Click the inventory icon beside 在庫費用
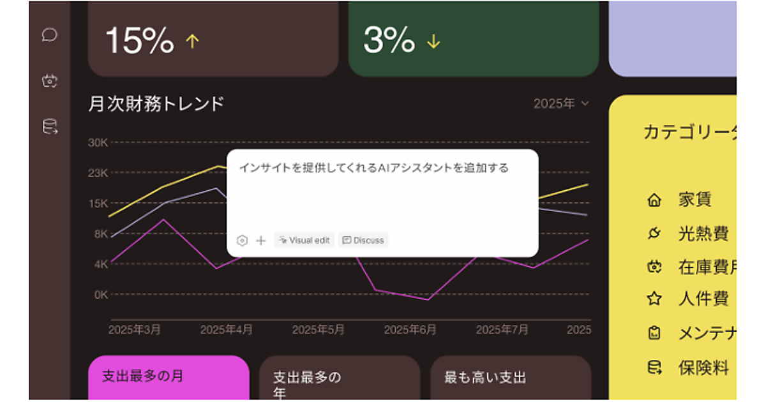The width and height of the screenshot is (766, 402). 654,267
